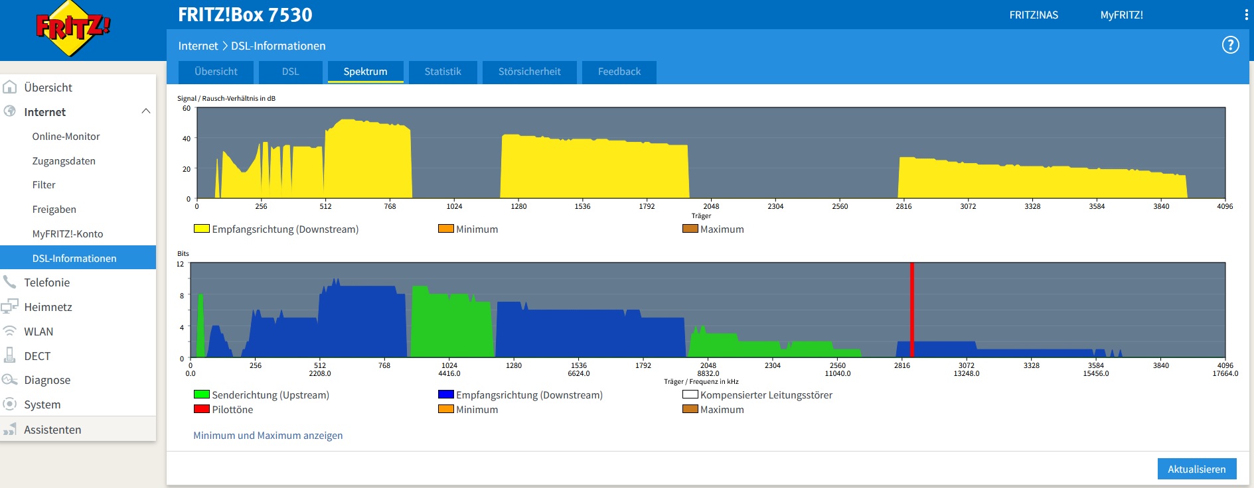Open the Online-Monitor page

point(66,137)
